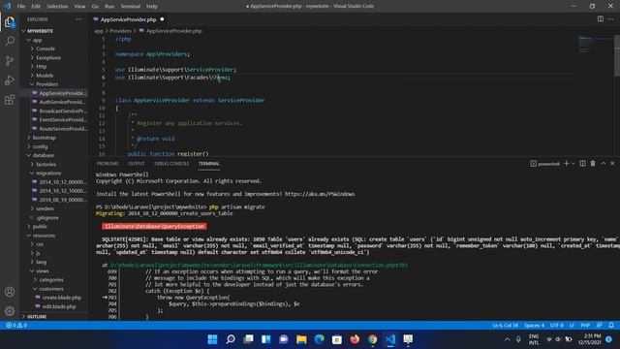Image resolution: width=620 pixels, height=349 pixels.
Task: Open the Run and Debug view
Action: [10, 79]
